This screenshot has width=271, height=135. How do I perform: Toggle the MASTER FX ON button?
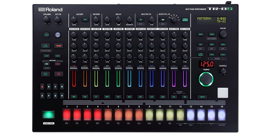[140, 20]
